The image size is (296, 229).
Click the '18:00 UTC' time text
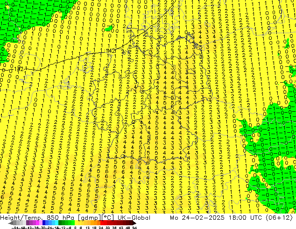click(245, 218)
